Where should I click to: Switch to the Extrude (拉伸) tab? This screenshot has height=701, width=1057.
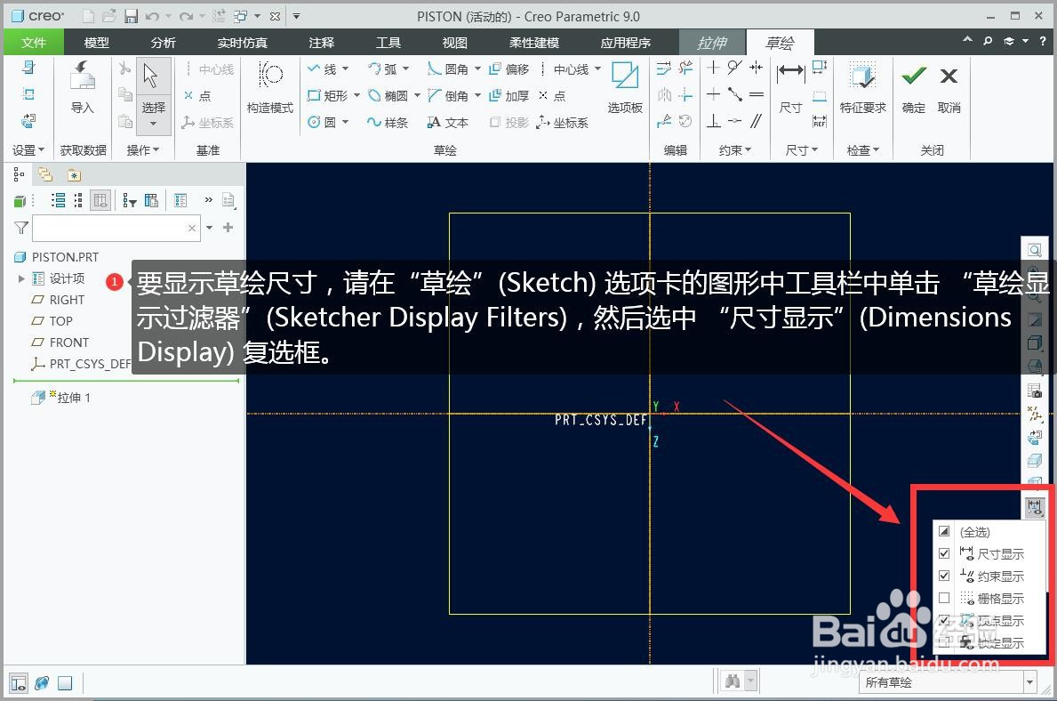[712, 43]
